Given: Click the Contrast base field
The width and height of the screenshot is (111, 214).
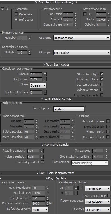Looking at the screenshot, I should [68, 25].
